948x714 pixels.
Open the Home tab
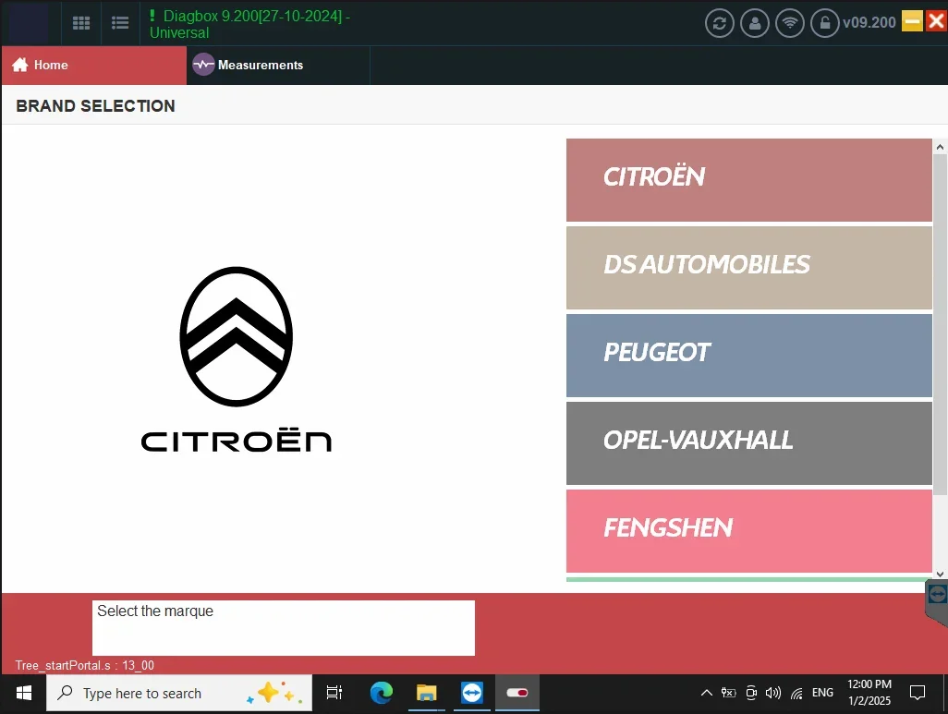[93, 65]
